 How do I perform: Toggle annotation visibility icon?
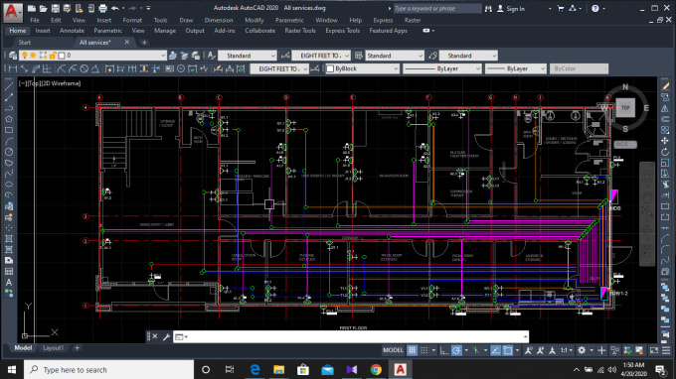(x=528, y=350)
